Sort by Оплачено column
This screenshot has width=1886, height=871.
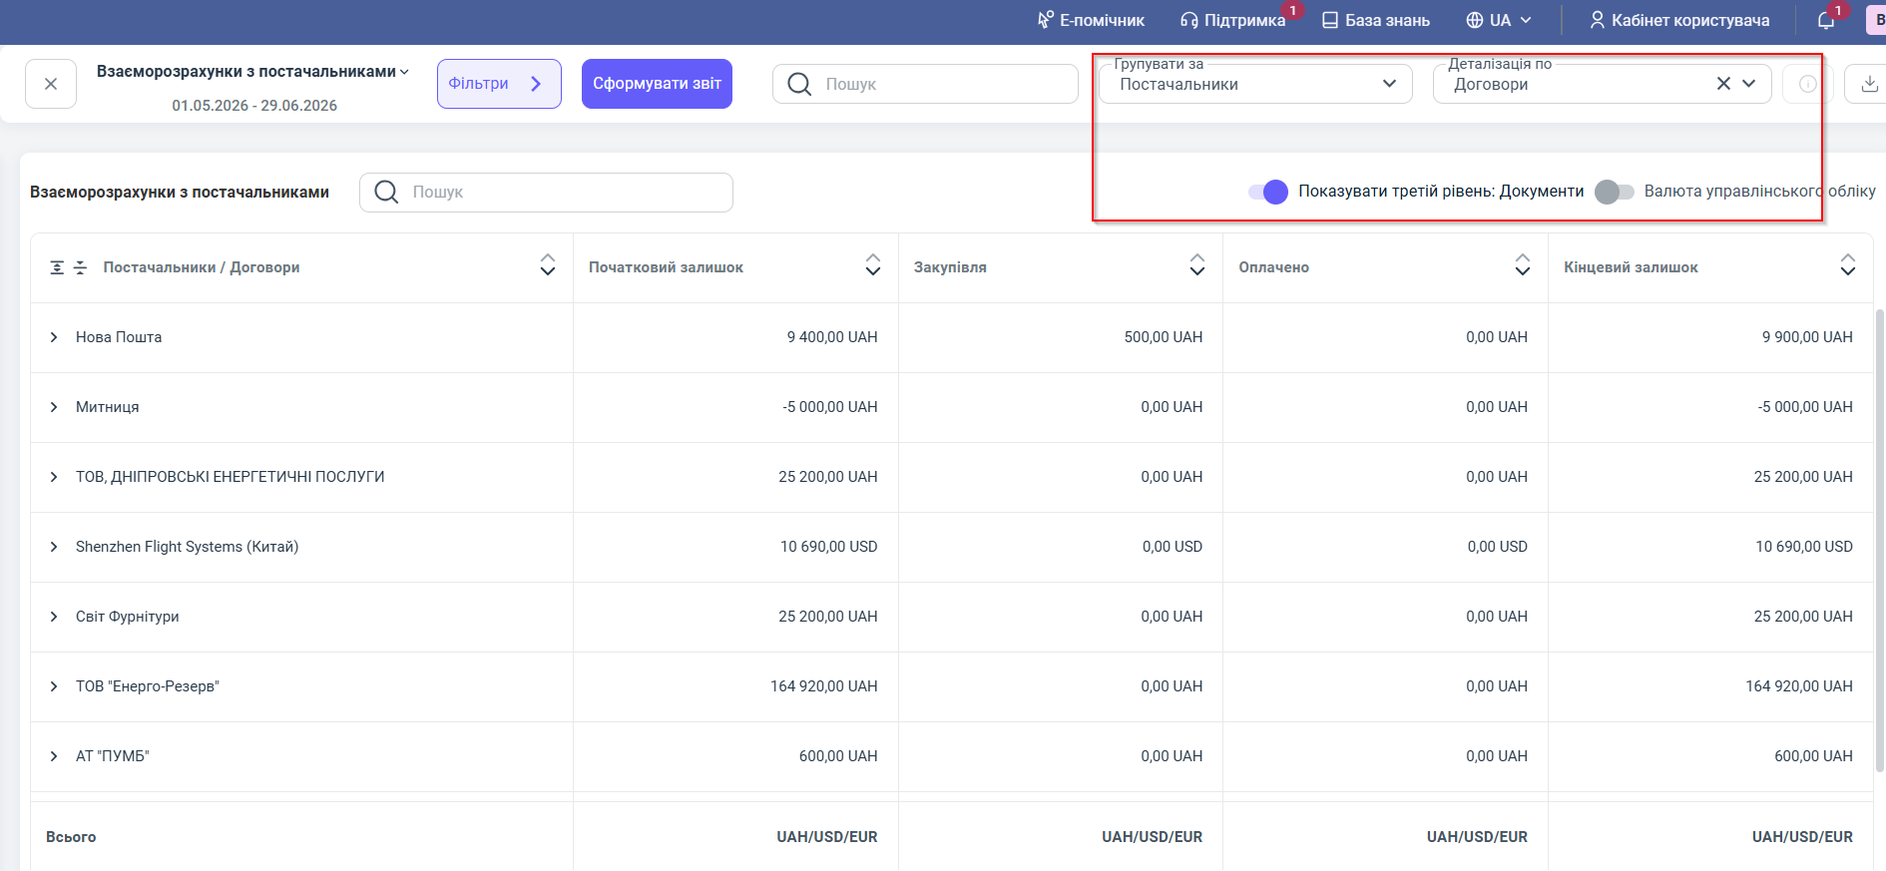(x=1523, y=264)
